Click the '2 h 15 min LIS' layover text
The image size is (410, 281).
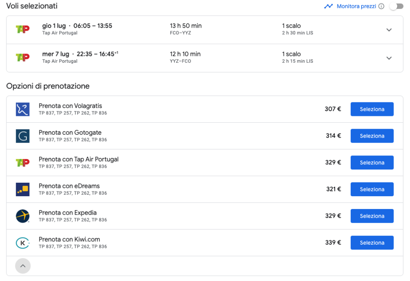[297, 61]
